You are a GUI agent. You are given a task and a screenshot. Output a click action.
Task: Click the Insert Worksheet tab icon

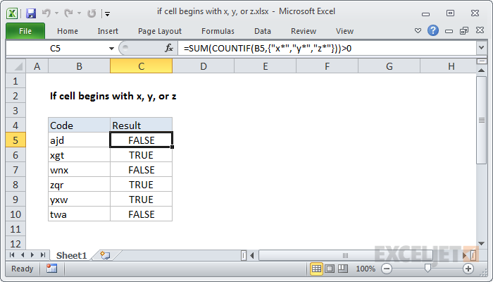click(x=105, y=255)
